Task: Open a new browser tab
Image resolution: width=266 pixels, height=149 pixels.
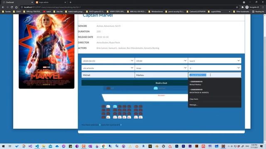Action: (x=70, y=2)
